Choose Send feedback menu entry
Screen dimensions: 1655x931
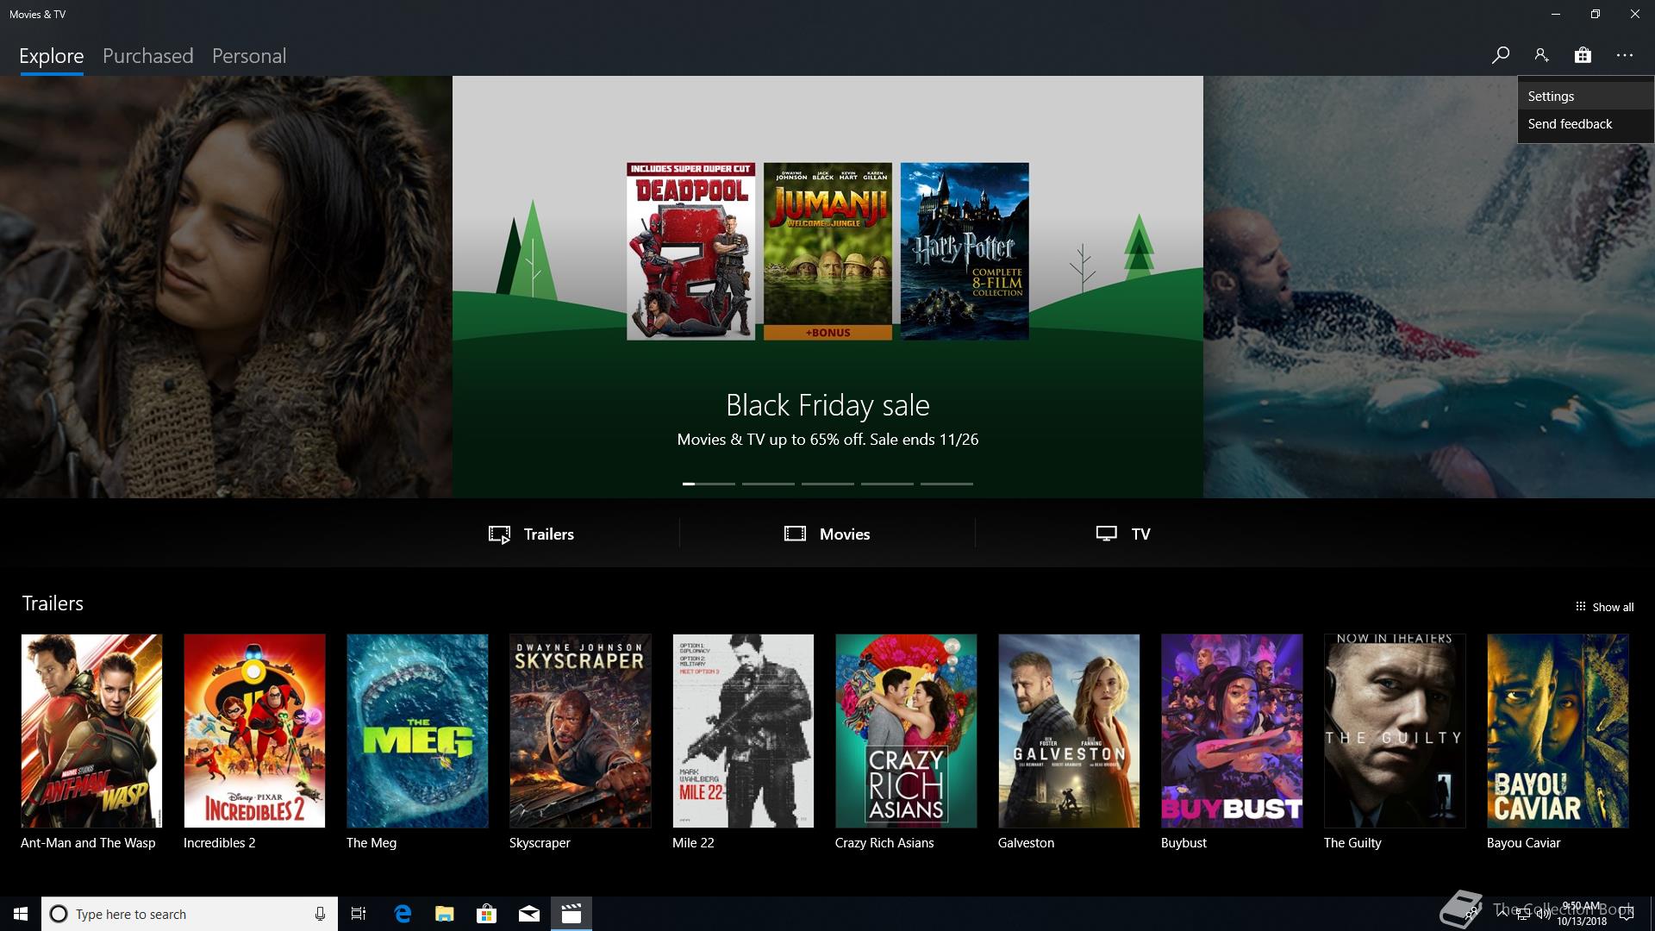(x=1570, y=124)
